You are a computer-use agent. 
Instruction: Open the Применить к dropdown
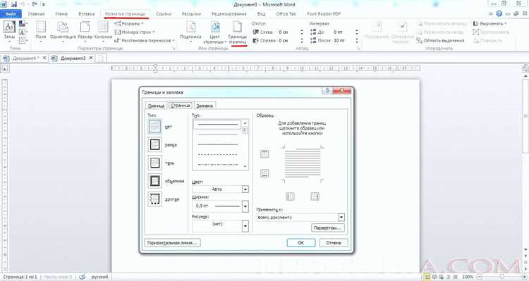click(x=341, y=218)
